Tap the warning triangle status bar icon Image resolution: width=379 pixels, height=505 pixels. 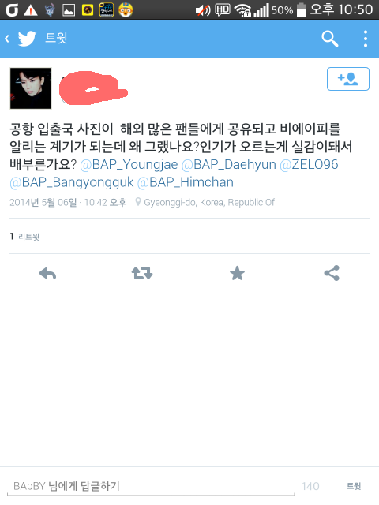[31, 10]
